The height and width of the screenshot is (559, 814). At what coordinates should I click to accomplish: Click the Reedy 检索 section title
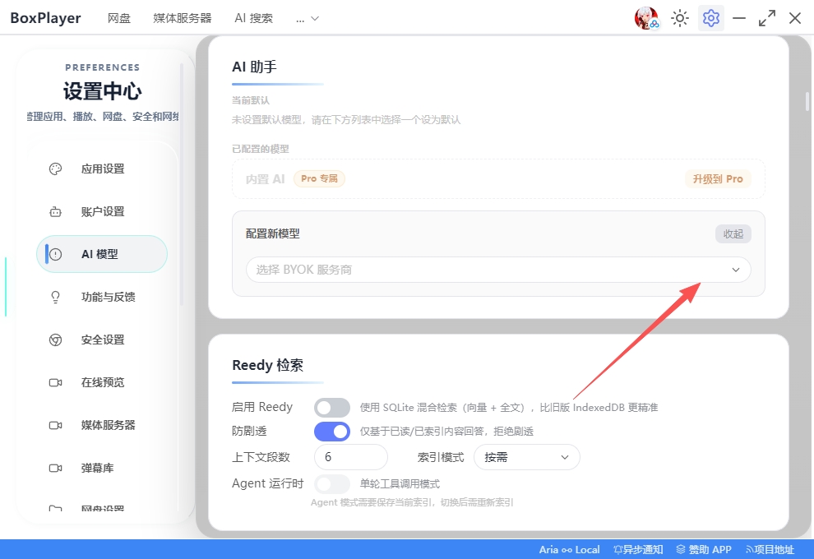[268, 365]
